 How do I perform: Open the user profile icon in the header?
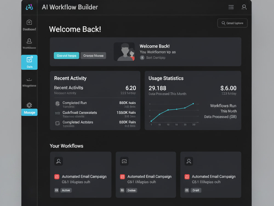(x=244, y=7)
